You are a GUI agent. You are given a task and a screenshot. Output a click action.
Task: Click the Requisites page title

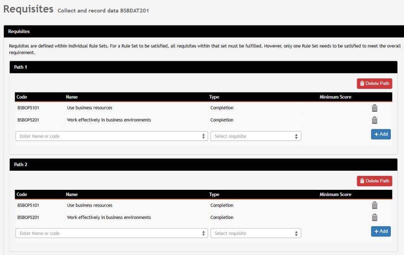pos(28,9)
